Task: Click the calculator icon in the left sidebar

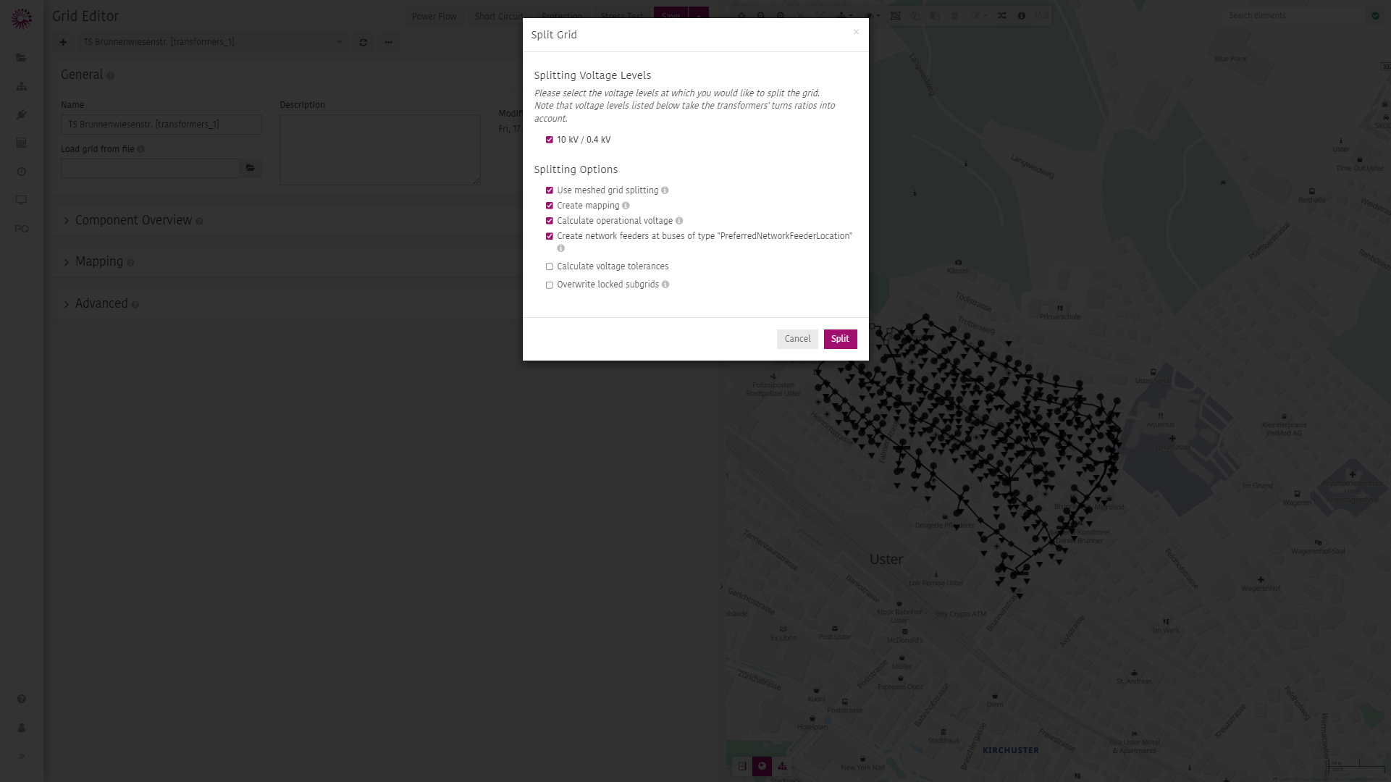Action: point(21,143)
